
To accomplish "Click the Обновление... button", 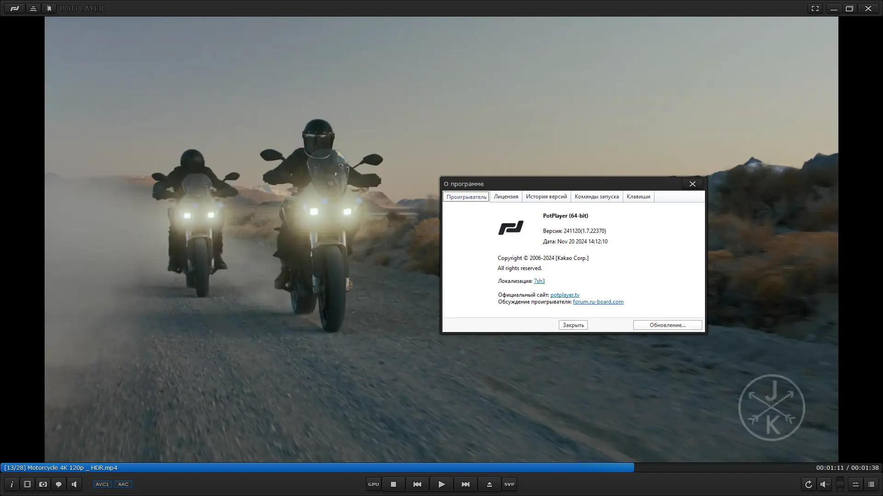I will (x=667, y=325).
